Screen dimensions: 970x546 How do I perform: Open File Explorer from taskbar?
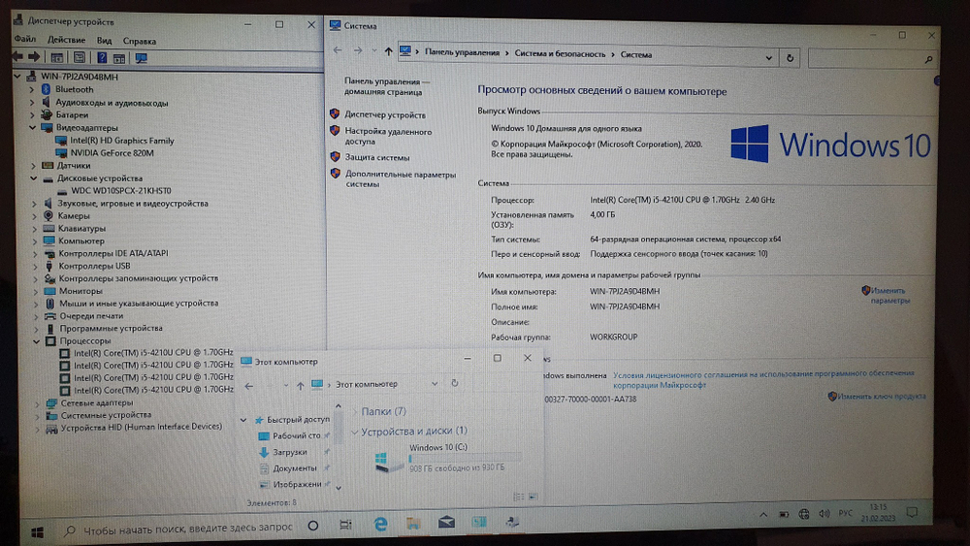point(413,524)
